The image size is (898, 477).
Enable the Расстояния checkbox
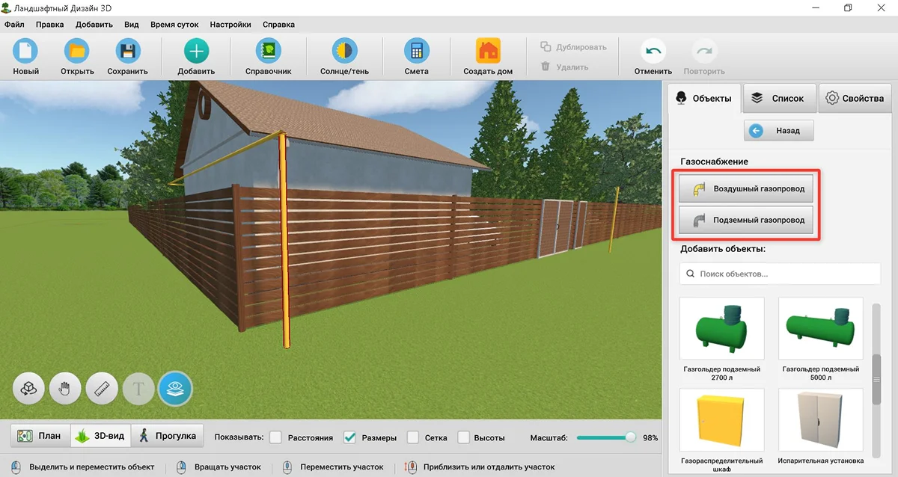[275, 437]
